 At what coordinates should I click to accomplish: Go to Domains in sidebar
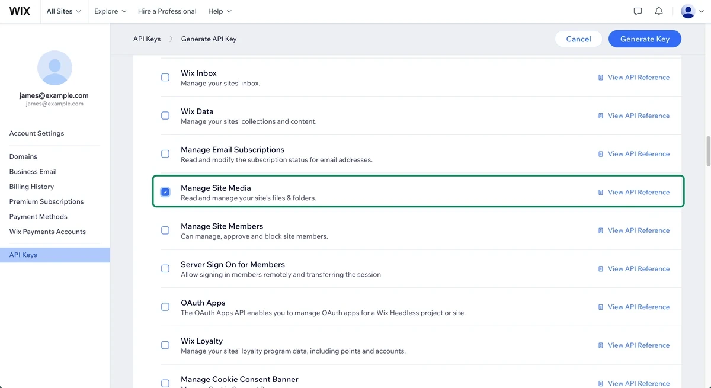pyautogui.click(x=23, y=156)
